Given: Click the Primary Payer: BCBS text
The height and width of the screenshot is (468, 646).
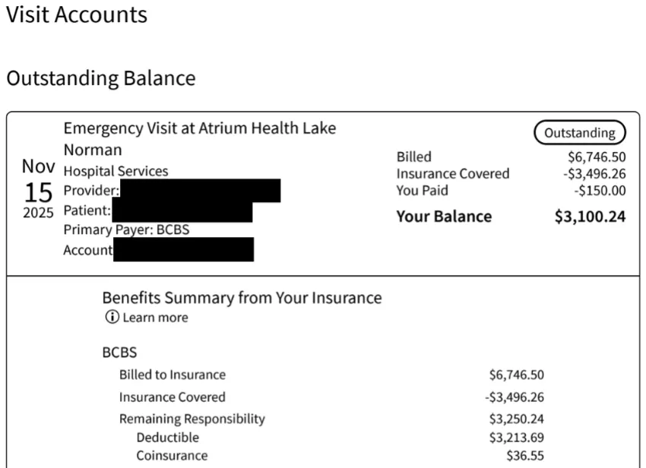Looking at the screenshot, I should pos(126,229).
